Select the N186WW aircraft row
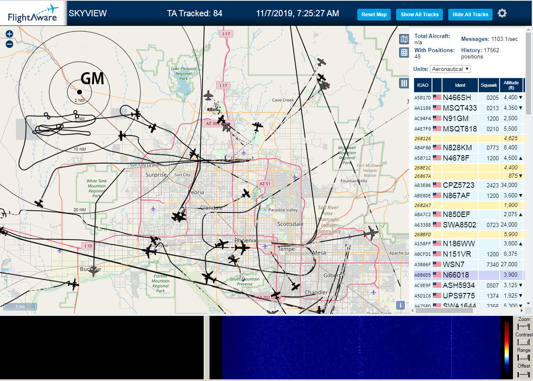This screenshot has height=381, width=533. pos(469,243)
